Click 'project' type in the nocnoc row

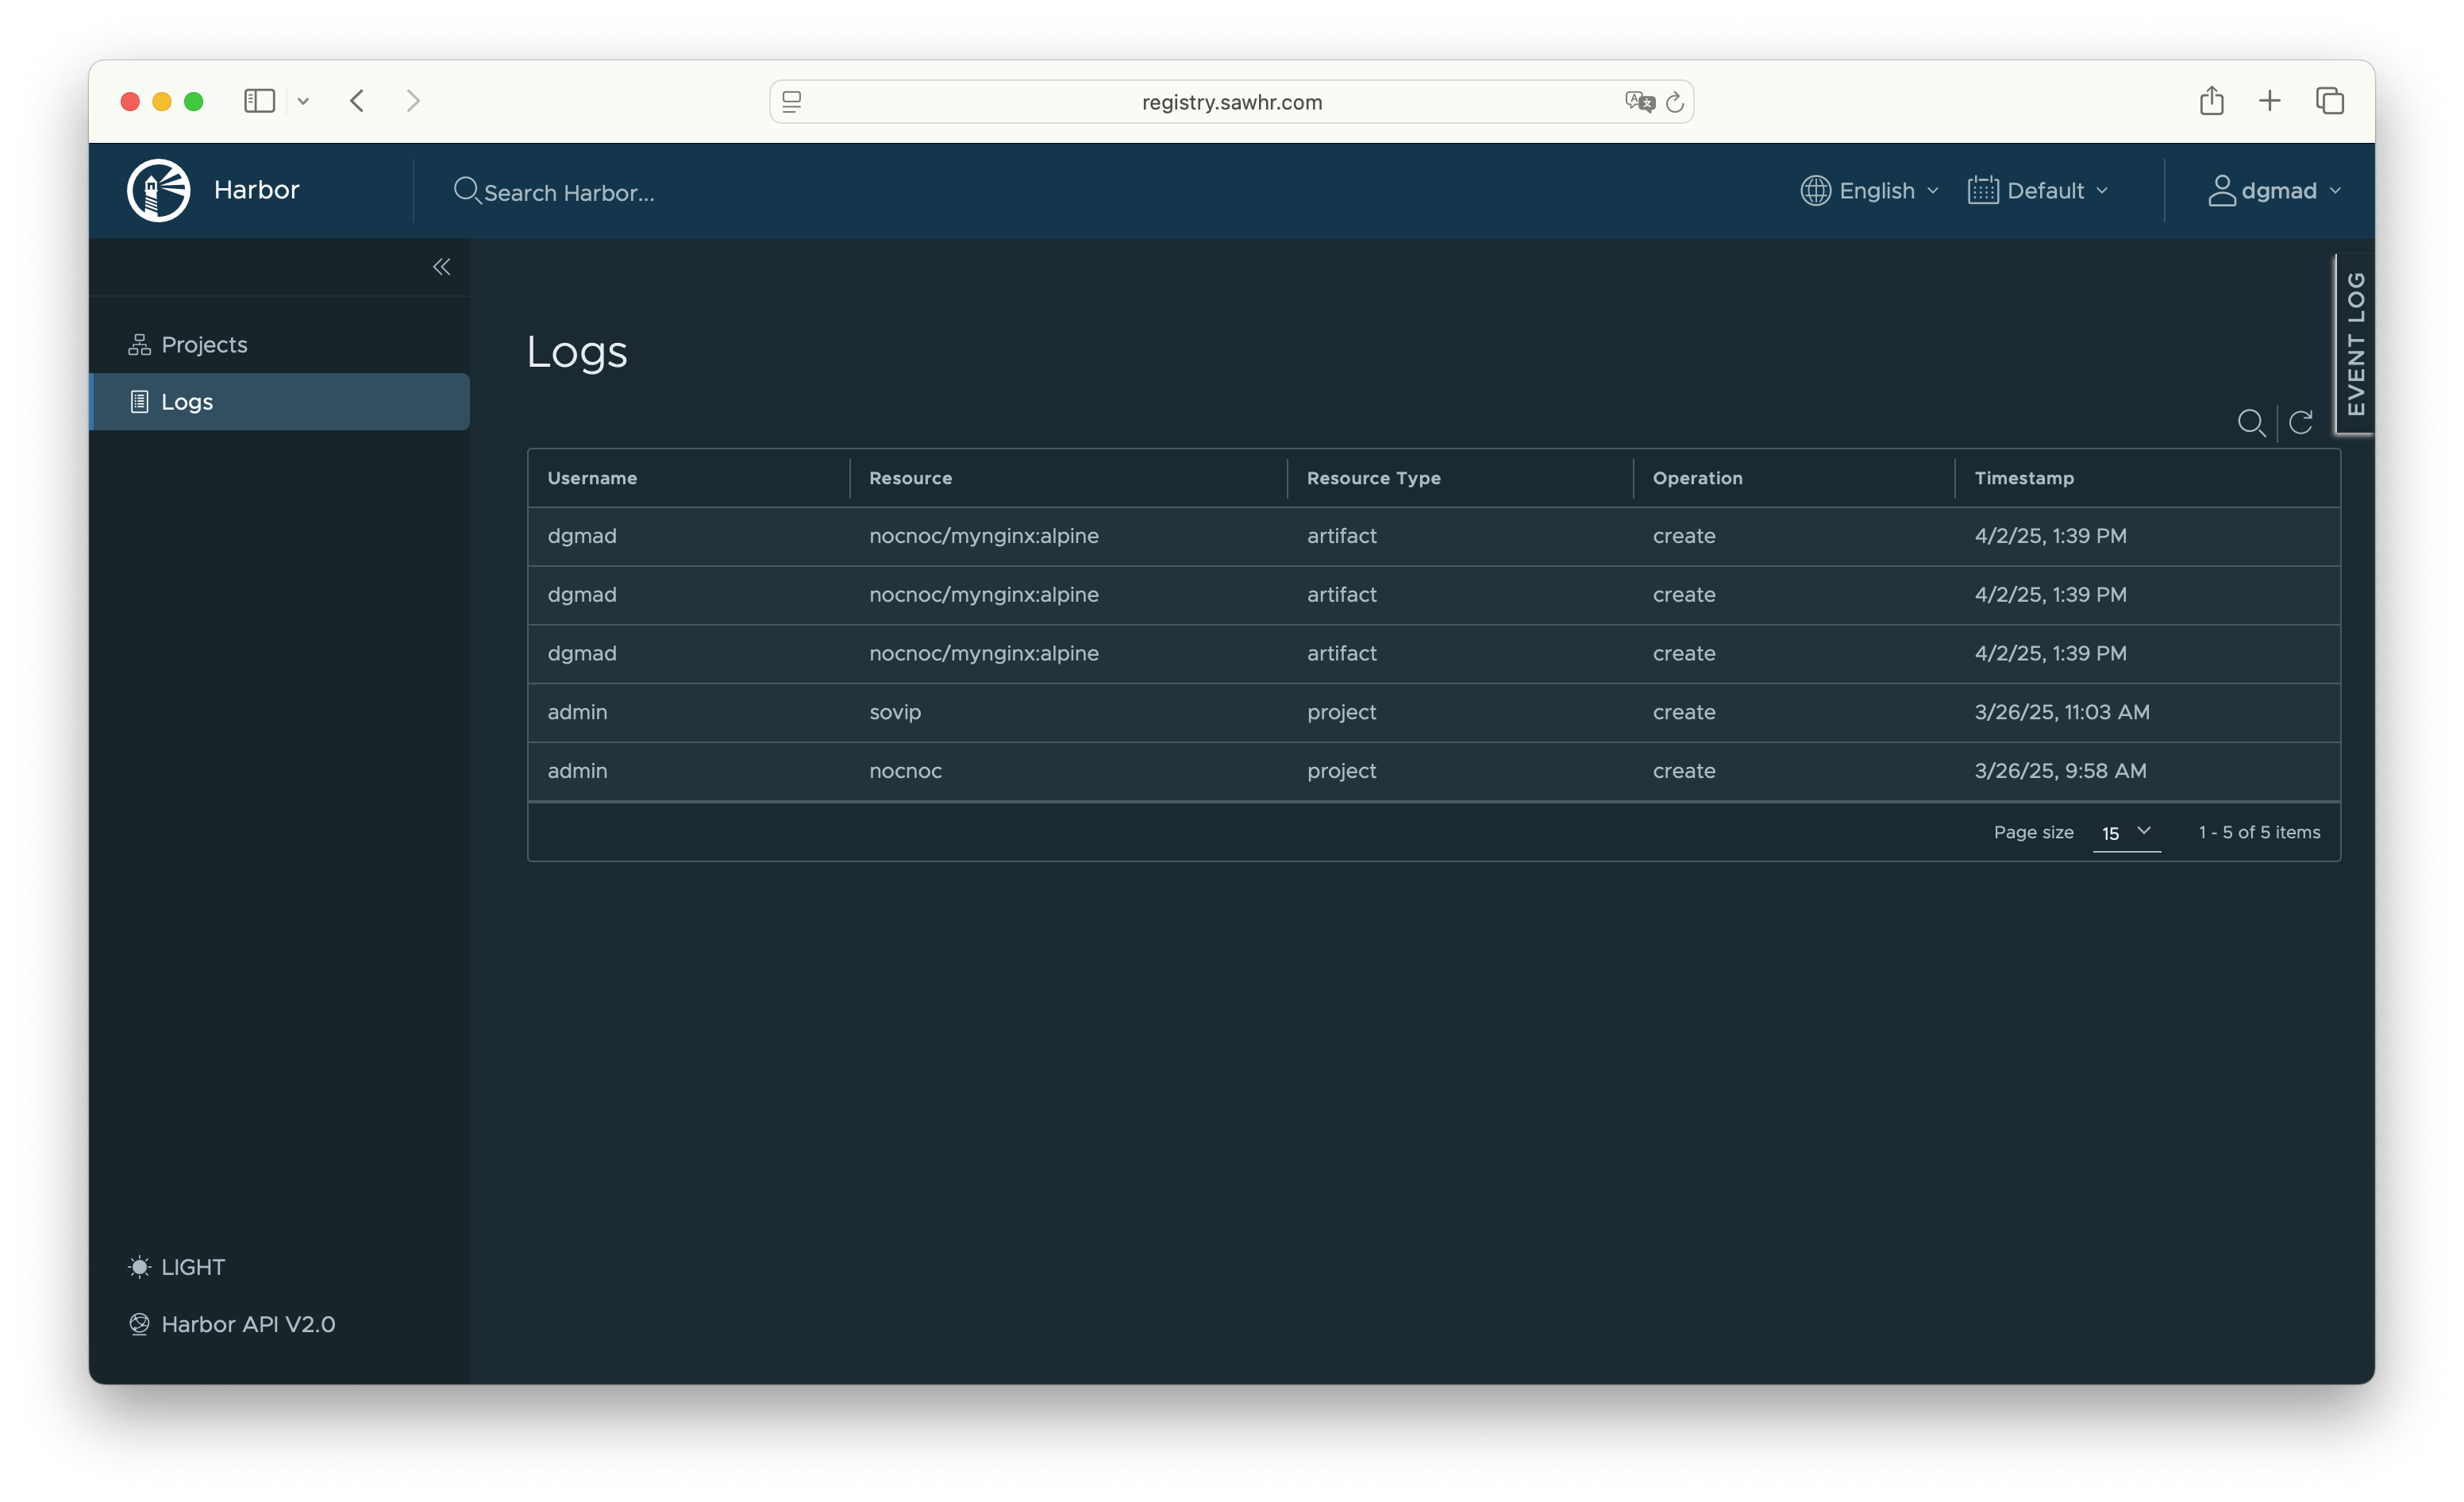point(1341,771)
